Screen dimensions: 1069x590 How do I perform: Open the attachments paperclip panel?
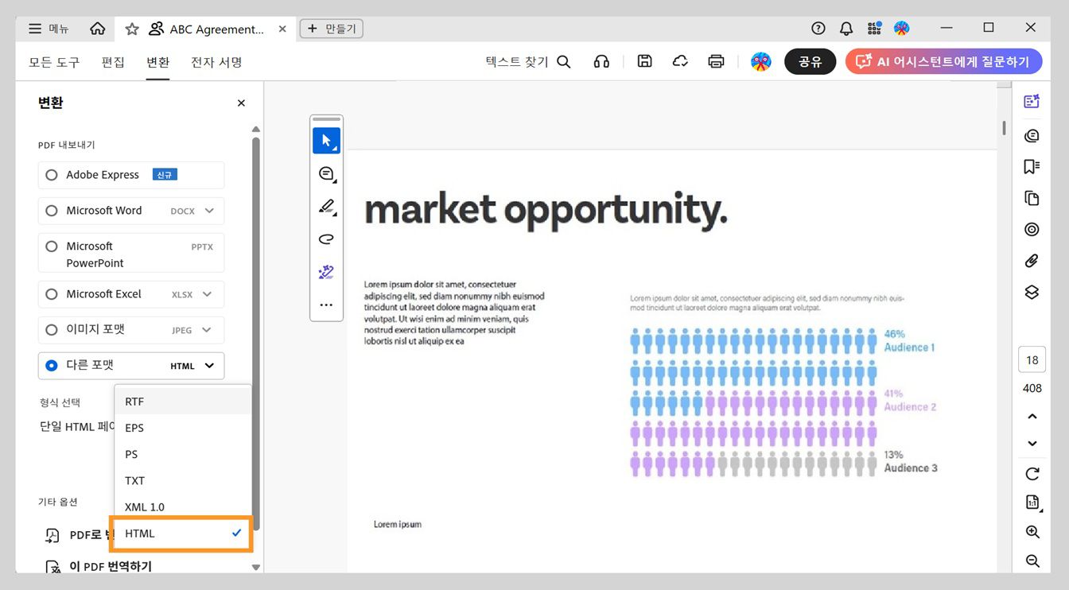[x=1032, y=261]
